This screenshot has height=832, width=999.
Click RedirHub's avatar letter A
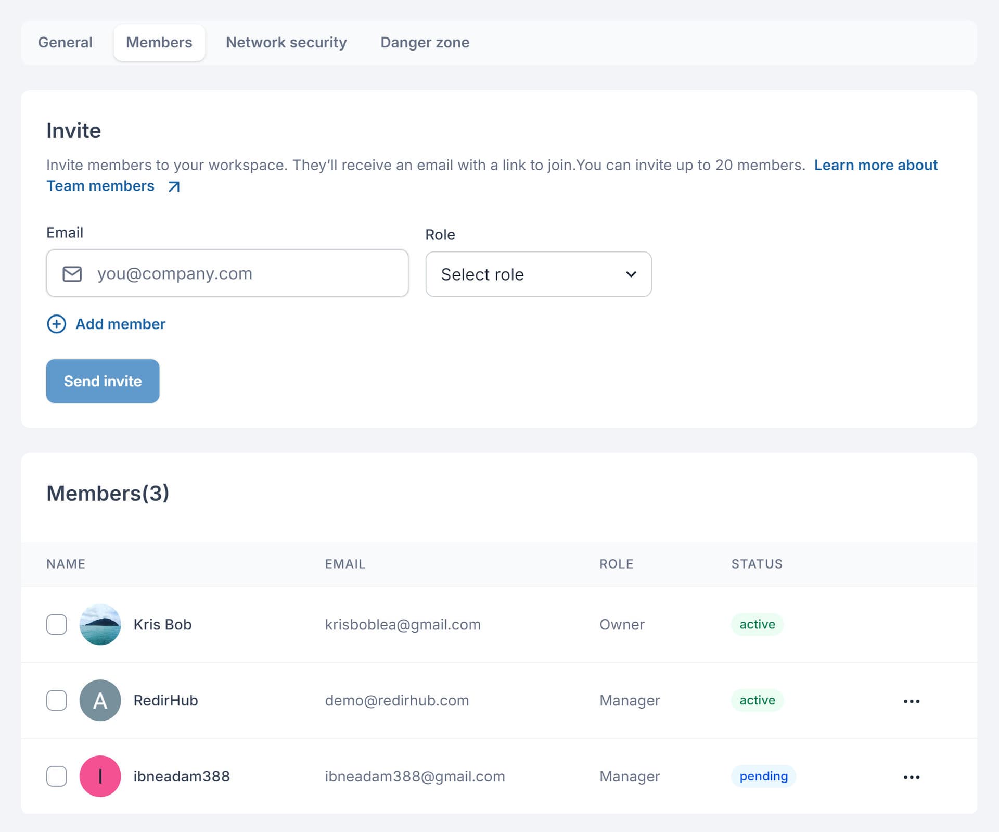(x=100, y=700)
